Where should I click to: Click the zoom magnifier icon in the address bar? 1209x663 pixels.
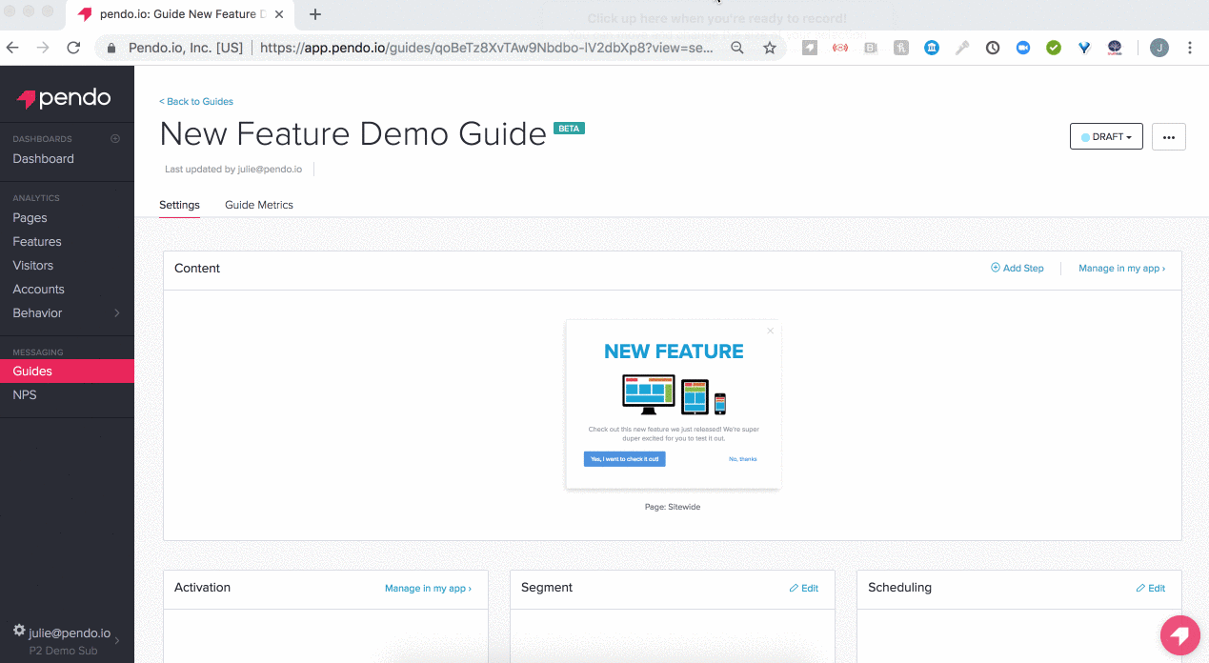click(x=737, y=48)
